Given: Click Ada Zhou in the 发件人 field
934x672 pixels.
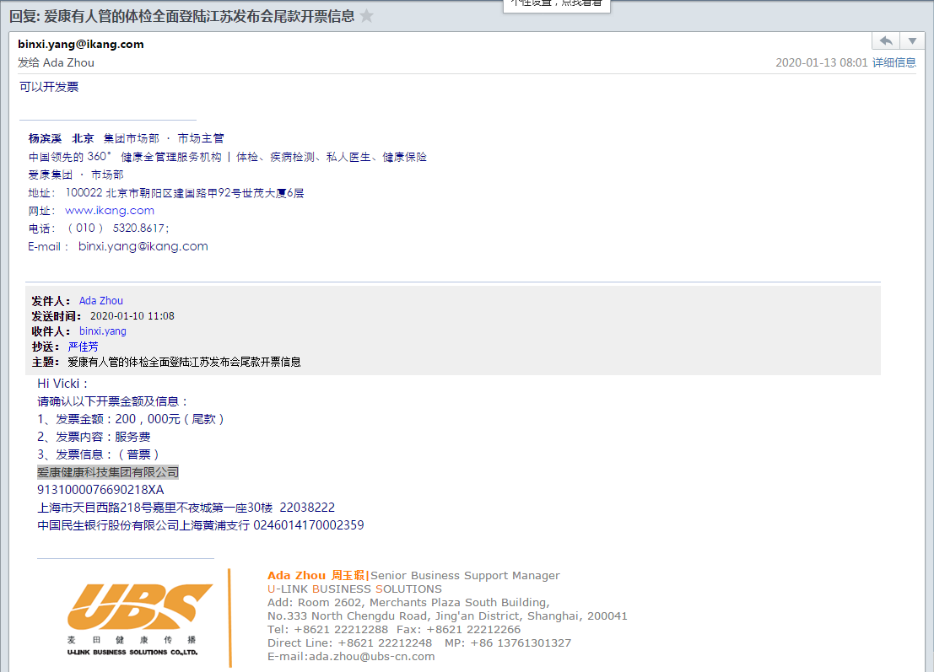Looking at the screenshot, I should point(101,300).
